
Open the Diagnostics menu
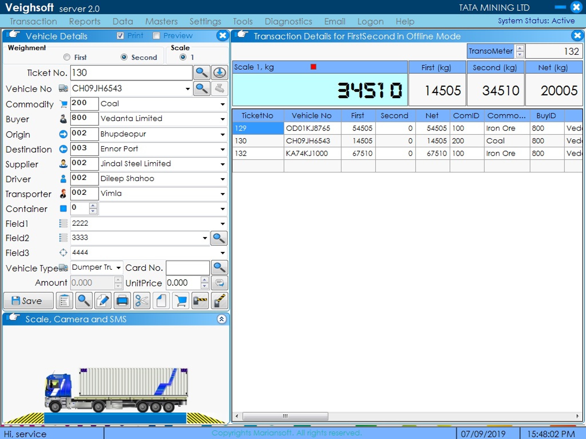[288, 21]
